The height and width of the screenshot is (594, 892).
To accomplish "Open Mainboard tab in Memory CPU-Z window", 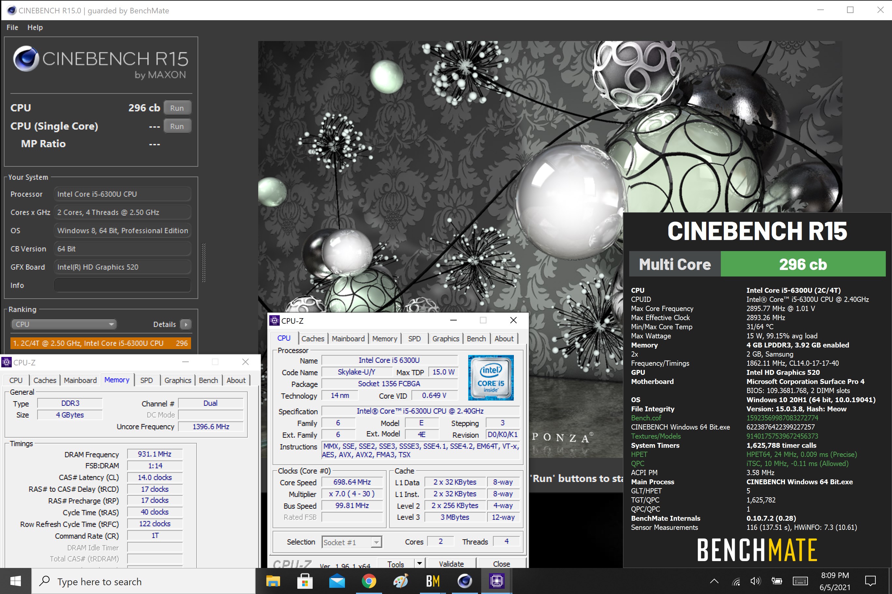I will (x=80, y=380).
